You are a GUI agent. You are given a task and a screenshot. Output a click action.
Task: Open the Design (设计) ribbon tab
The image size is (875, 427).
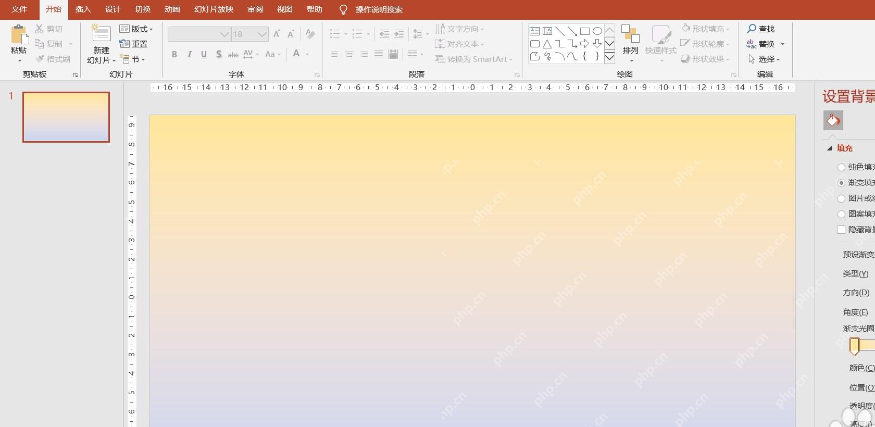[113, 9]
